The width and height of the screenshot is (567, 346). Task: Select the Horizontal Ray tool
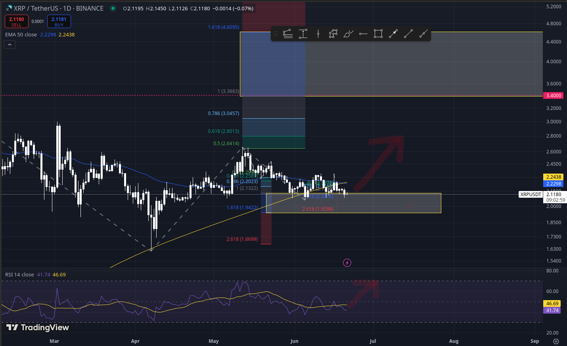click(x=363, y=34)
